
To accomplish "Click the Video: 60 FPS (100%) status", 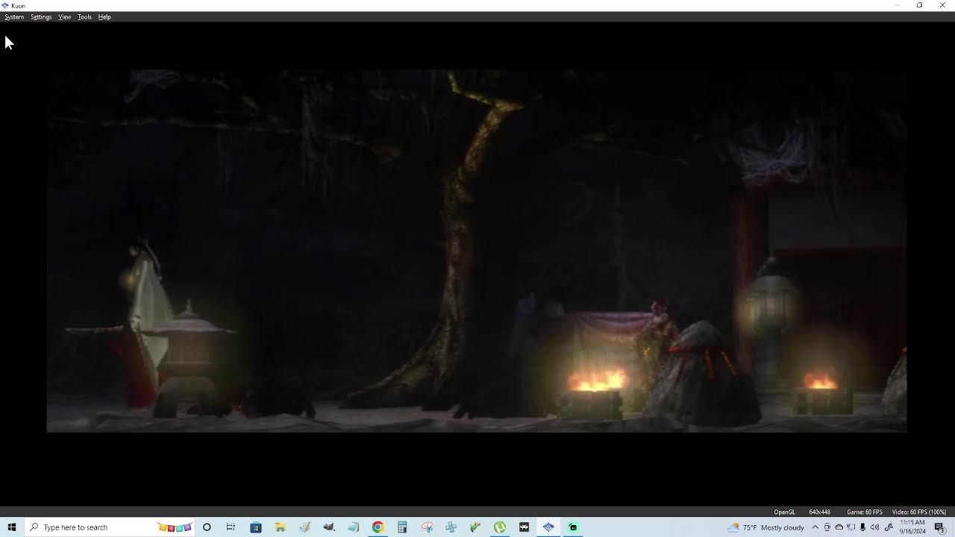I will point(918,512).
